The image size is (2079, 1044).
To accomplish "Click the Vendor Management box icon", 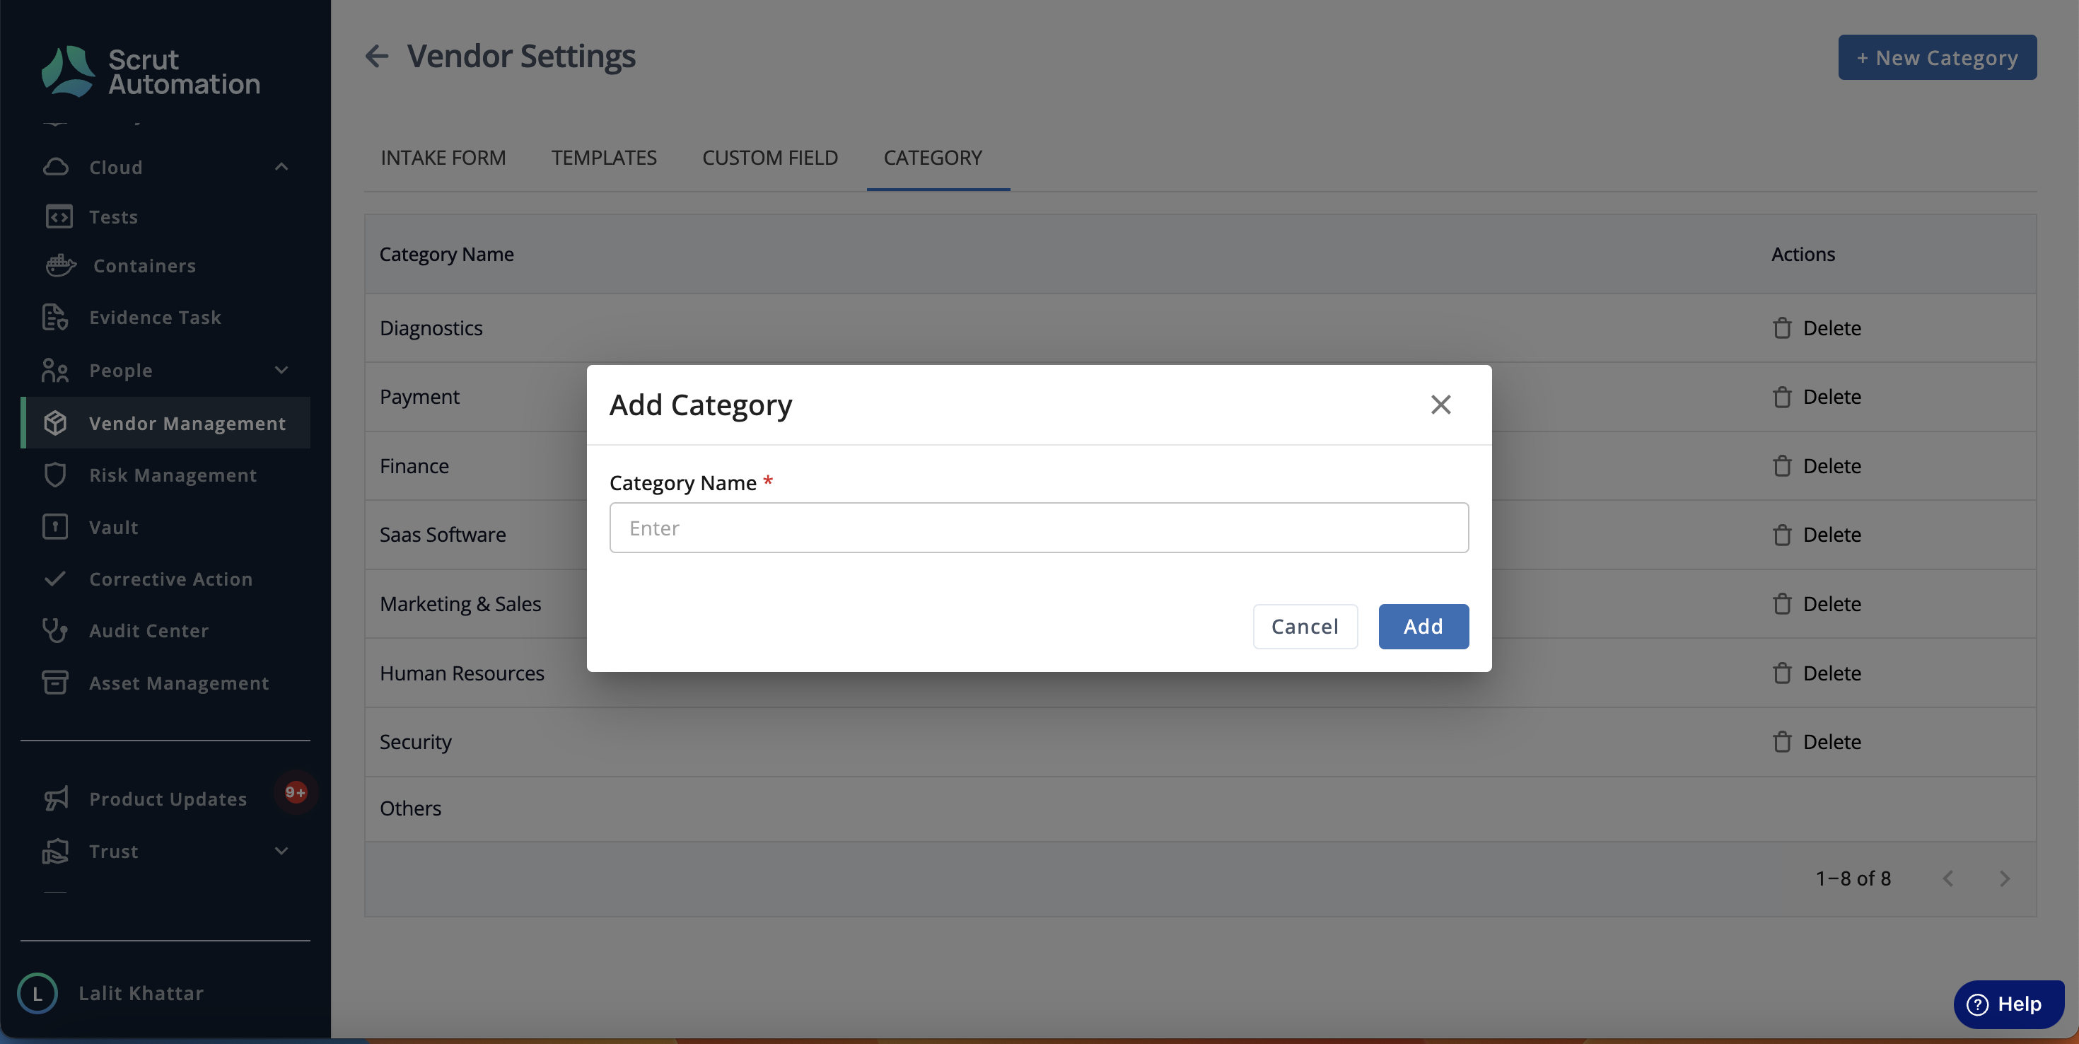I will [55, 423].
